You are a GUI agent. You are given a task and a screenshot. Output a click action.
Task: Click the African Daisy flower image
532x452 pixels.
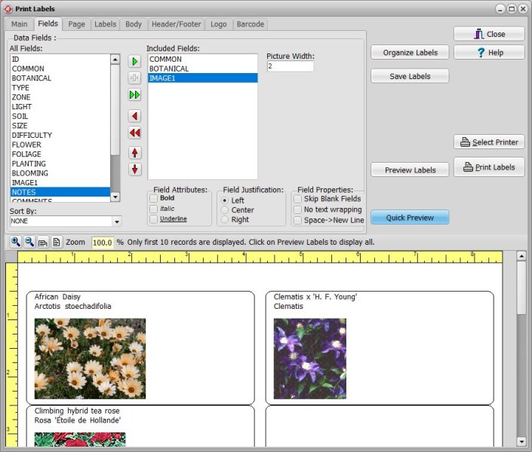coord(90,359)
